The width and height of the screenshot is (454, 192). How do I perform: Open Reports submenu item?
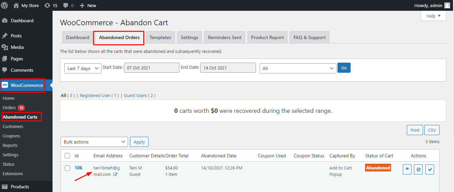10,145
